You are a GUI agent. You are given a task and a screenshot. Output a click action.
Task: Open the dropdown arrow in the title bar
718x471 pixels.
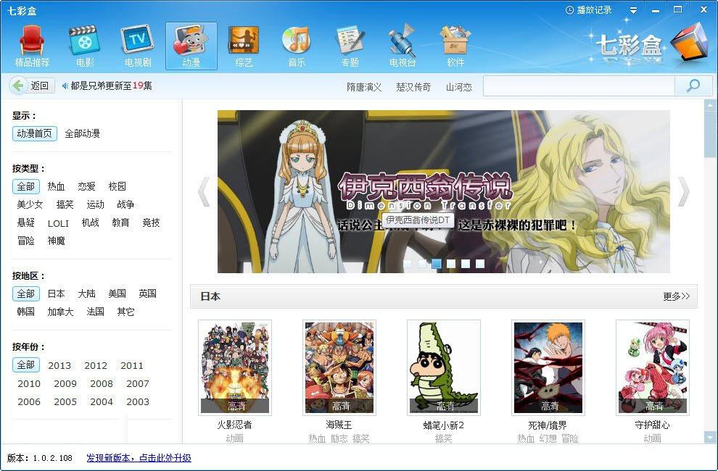(632, 9)
